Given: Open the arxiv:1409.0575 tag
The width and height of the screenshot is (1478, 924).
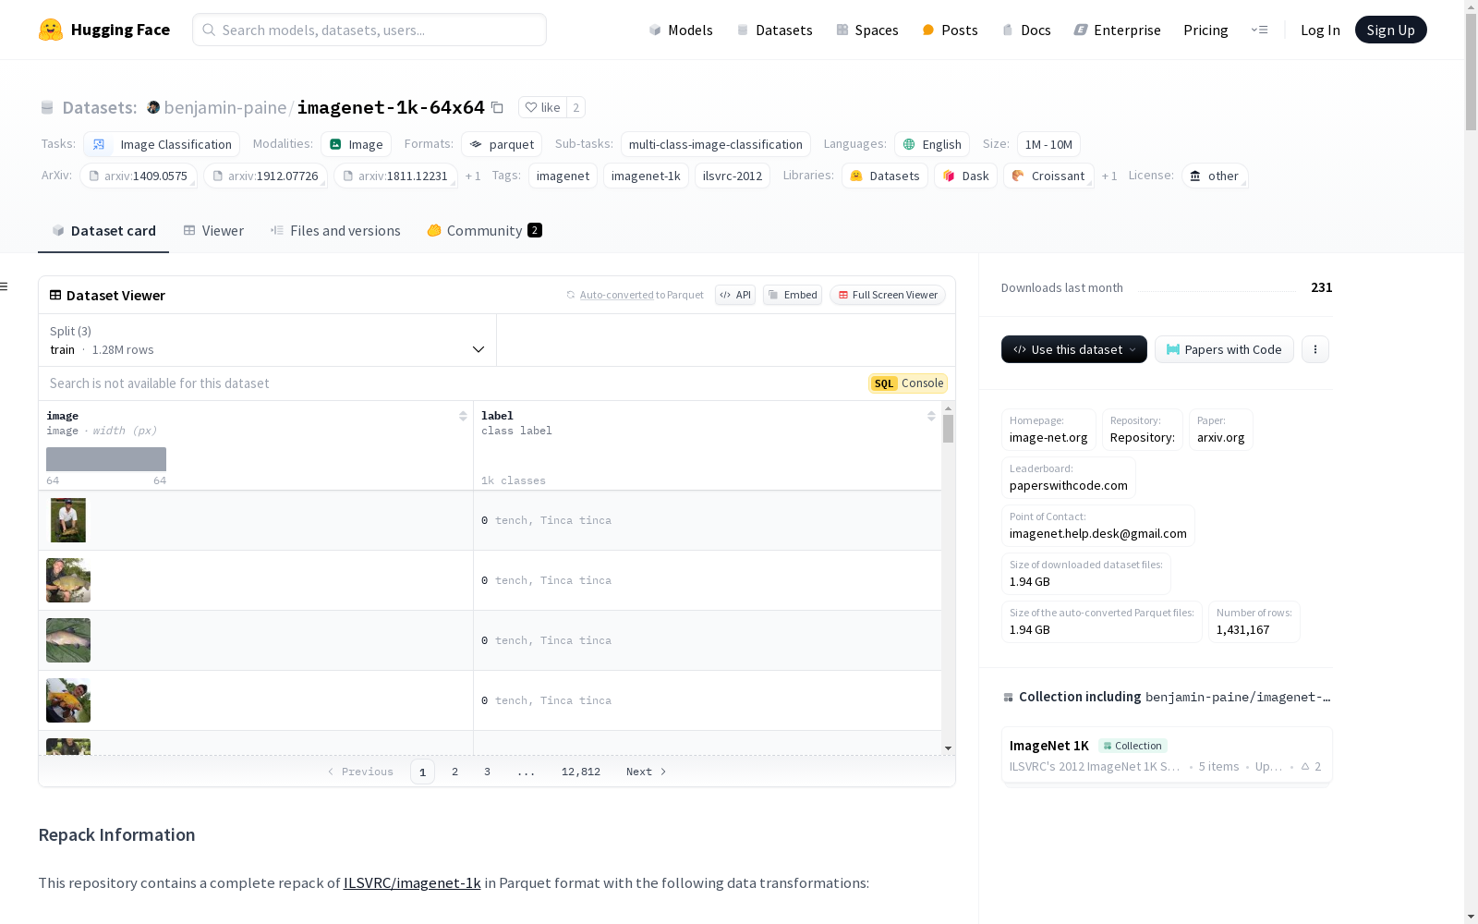Looking at the screenshot, I should coord(138,176).
